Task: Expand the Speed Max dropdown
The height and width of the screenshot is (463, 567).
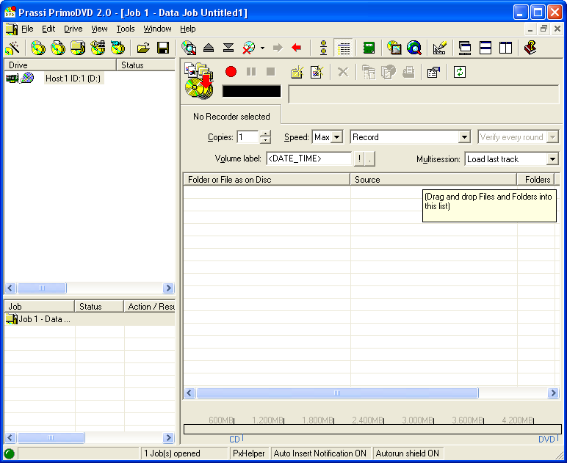Action: click(x=336, y=137)
